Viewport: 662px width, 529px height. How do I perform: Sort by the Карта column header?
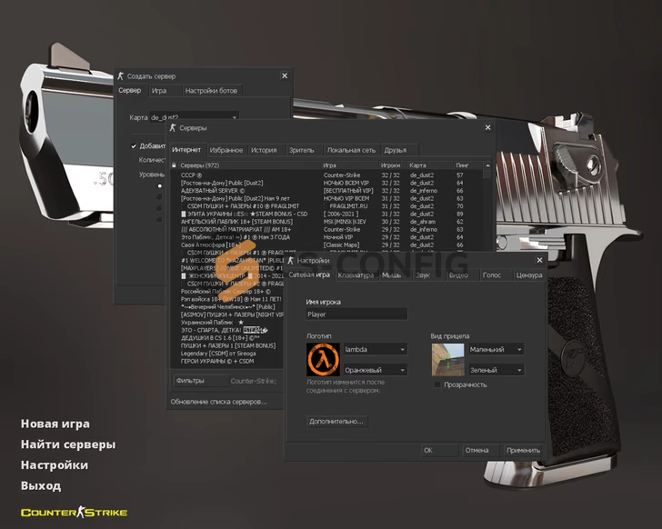point(430,165)
